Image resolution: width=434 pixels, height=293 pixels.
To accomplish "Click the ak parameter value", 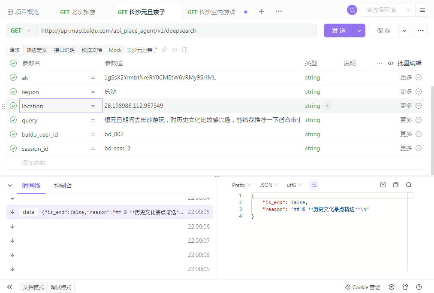I will coord(160,78).
